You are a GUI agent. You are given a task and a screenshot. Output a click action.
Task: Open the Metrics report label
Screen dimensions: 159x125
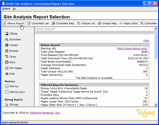(x=14, y=86)
